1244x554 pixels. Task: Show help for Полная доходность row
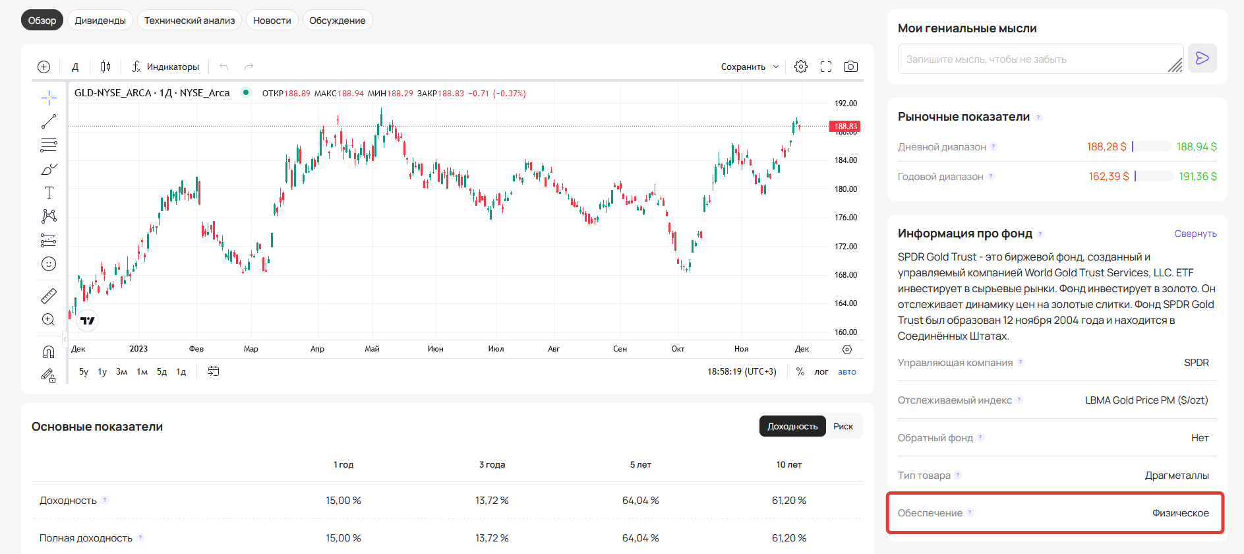[x=140, y=538]
